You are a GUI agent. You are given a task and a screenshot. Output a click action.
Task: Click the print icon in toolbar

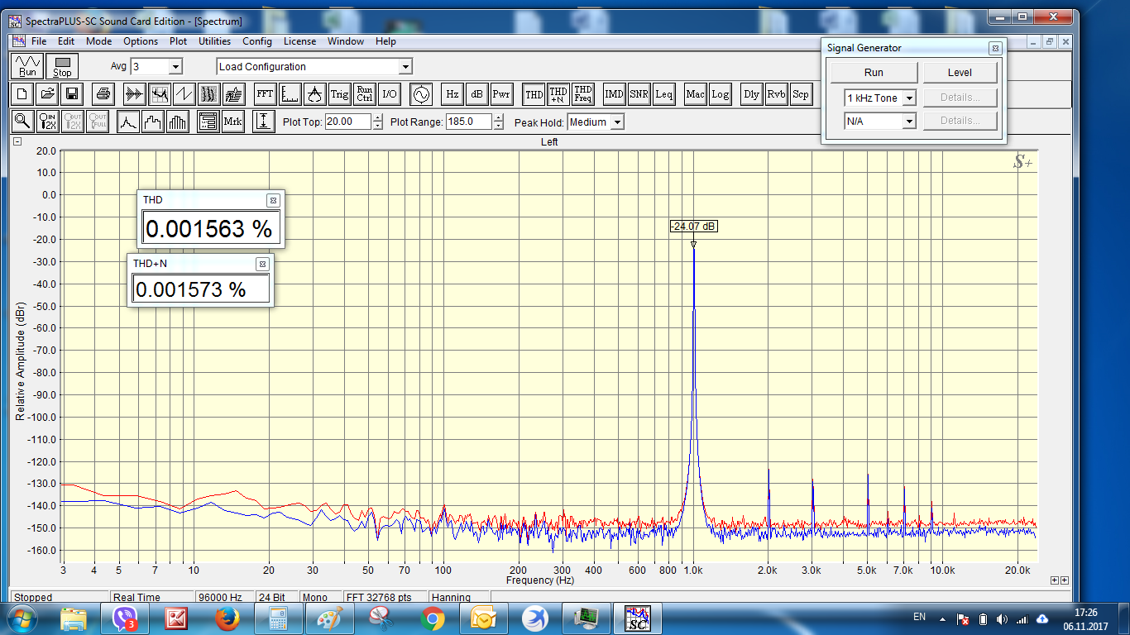(102, 94)
